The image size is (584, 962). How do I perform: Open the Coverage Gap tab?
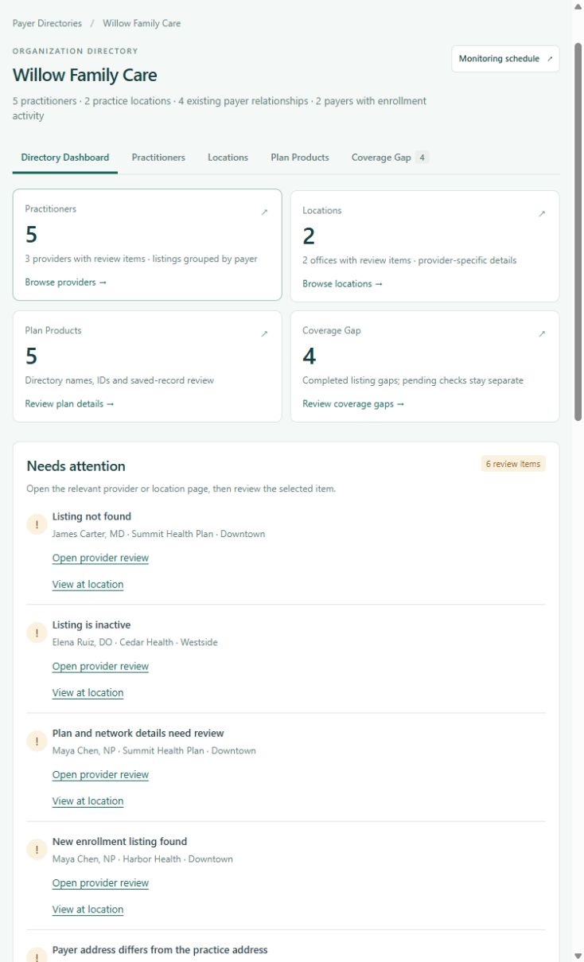[390, 158]
